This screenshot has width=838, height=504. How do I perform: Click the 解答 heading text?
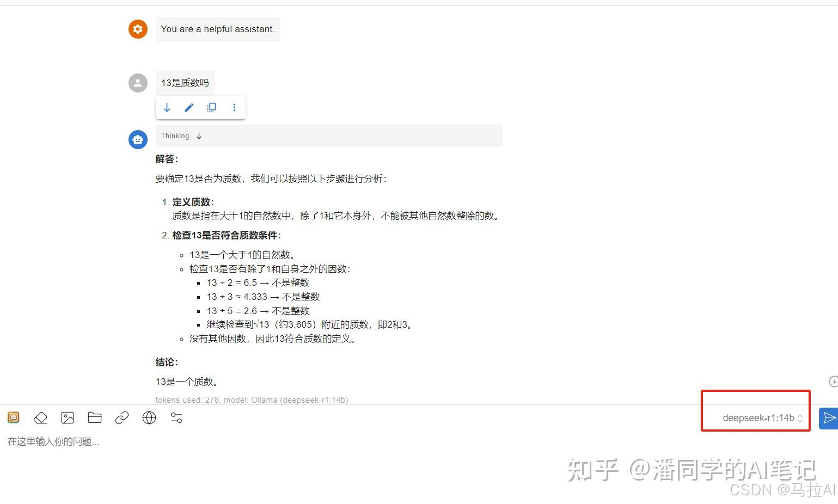click(x=167, y=159)
